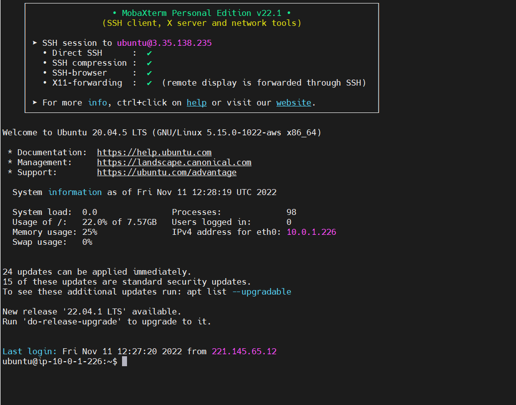The width and height of the screenshot is (516, 405).
Task: Click the 24 updates can be applied line
Action: tap(97, 272)
